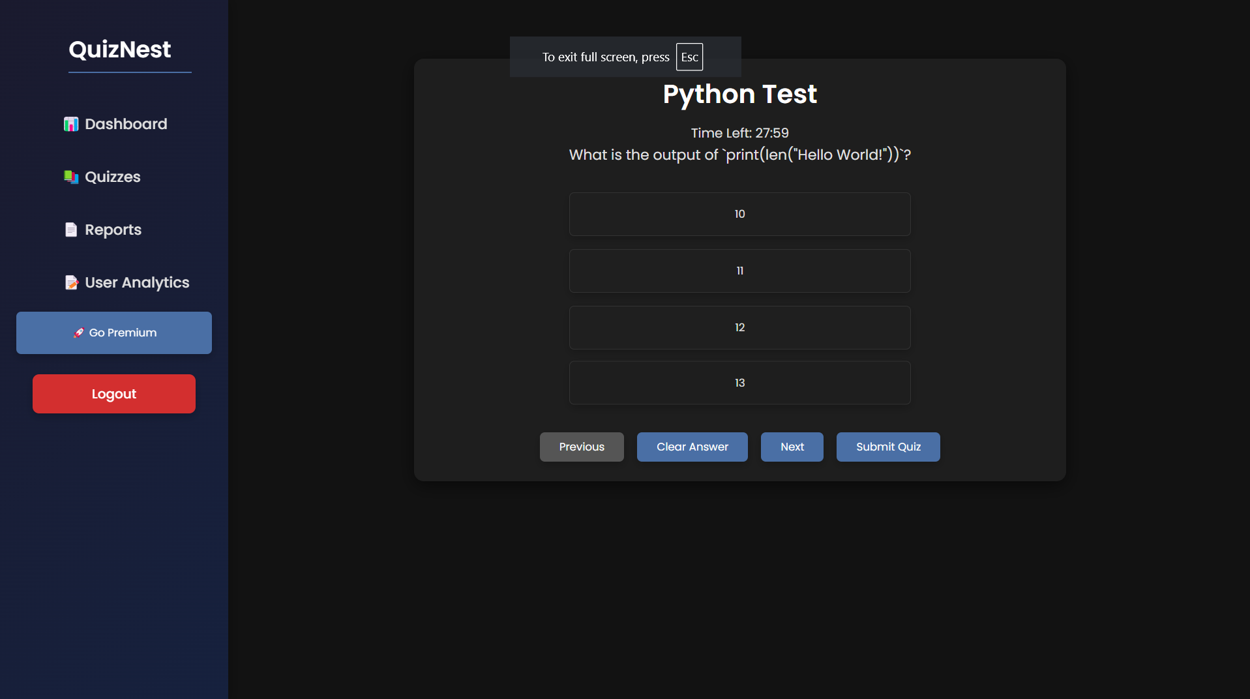Pick answer option 12
Viewport: 1250px width, 699px height.
(739, 327)
